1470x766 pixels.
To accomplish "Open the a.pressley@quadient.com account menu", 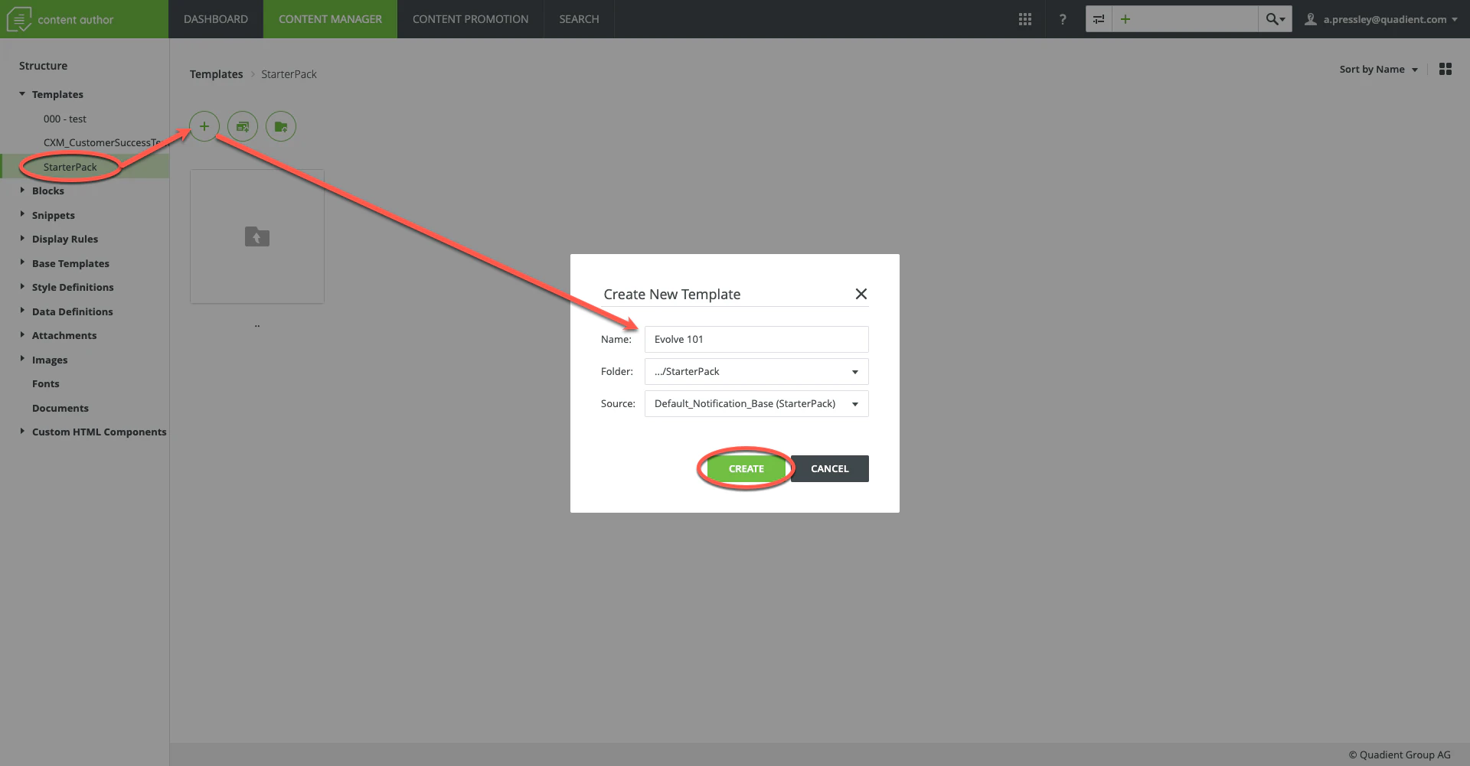I will point(1383,19).
